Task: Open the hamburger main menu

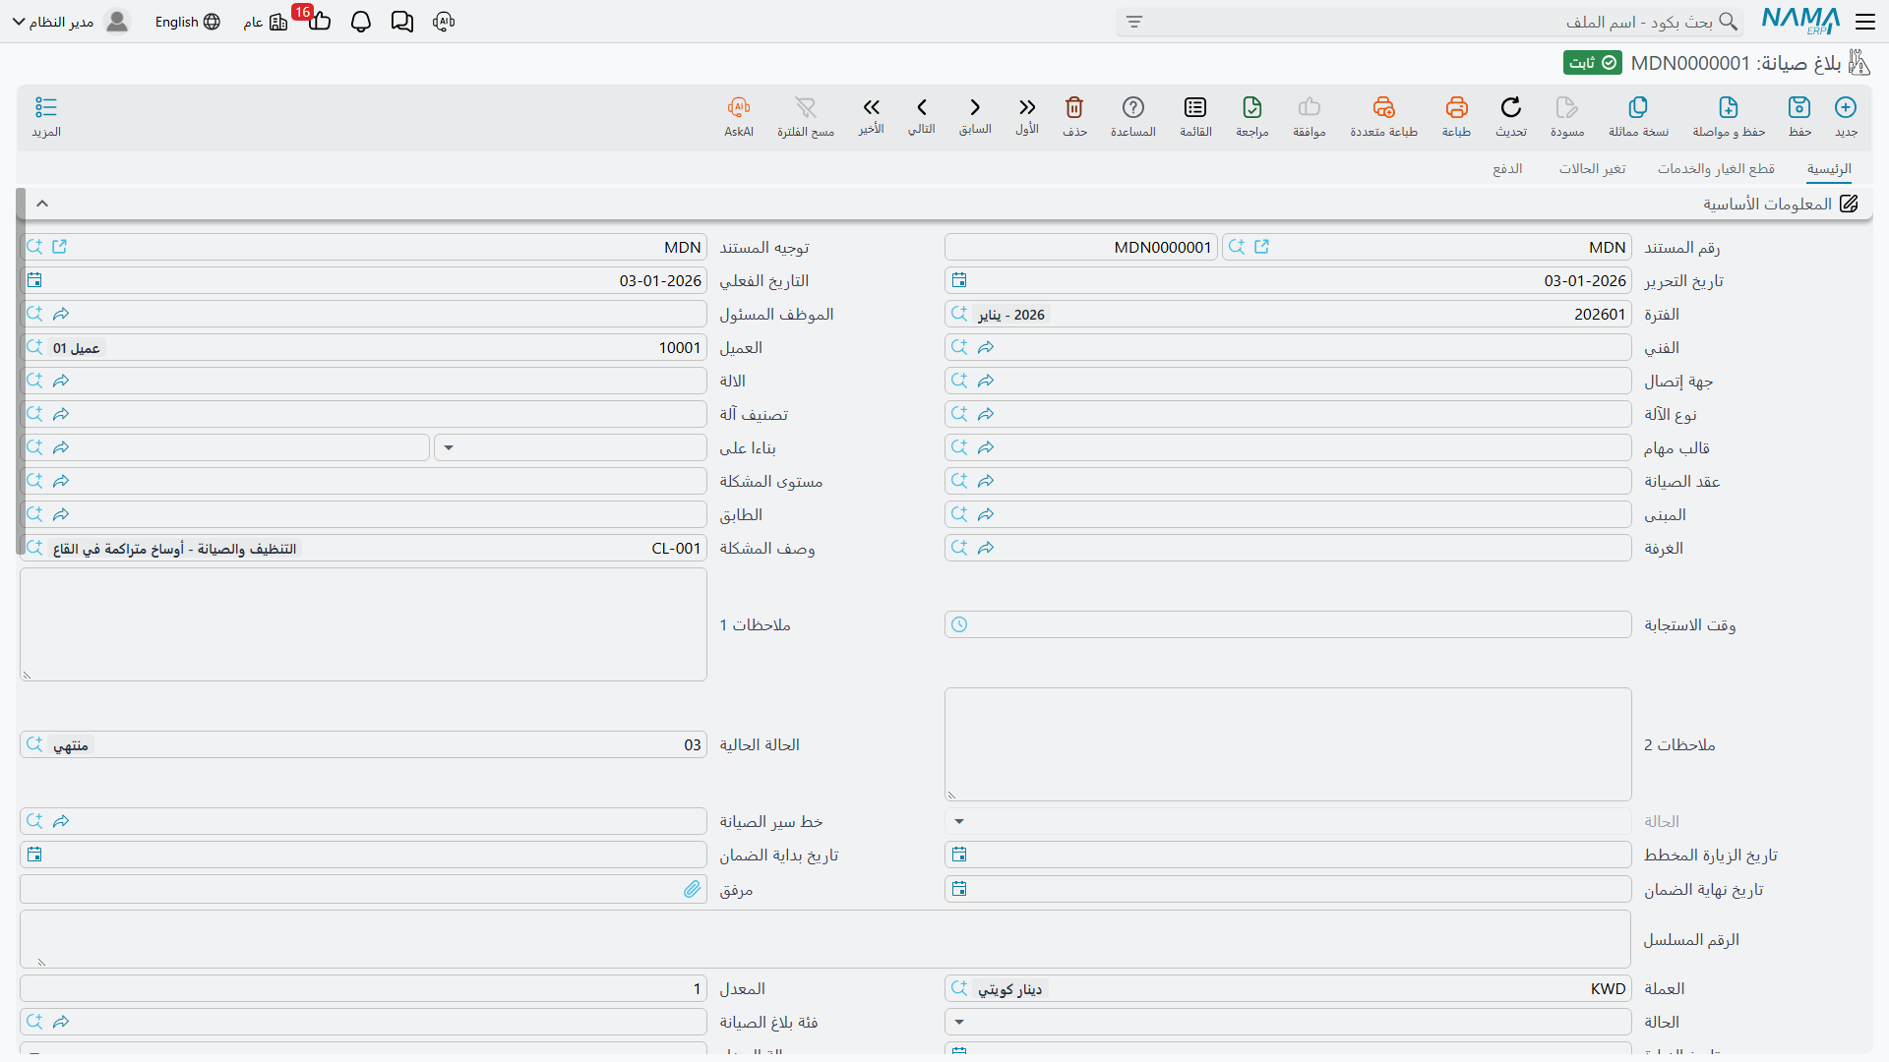Action: click(1865, 22)
